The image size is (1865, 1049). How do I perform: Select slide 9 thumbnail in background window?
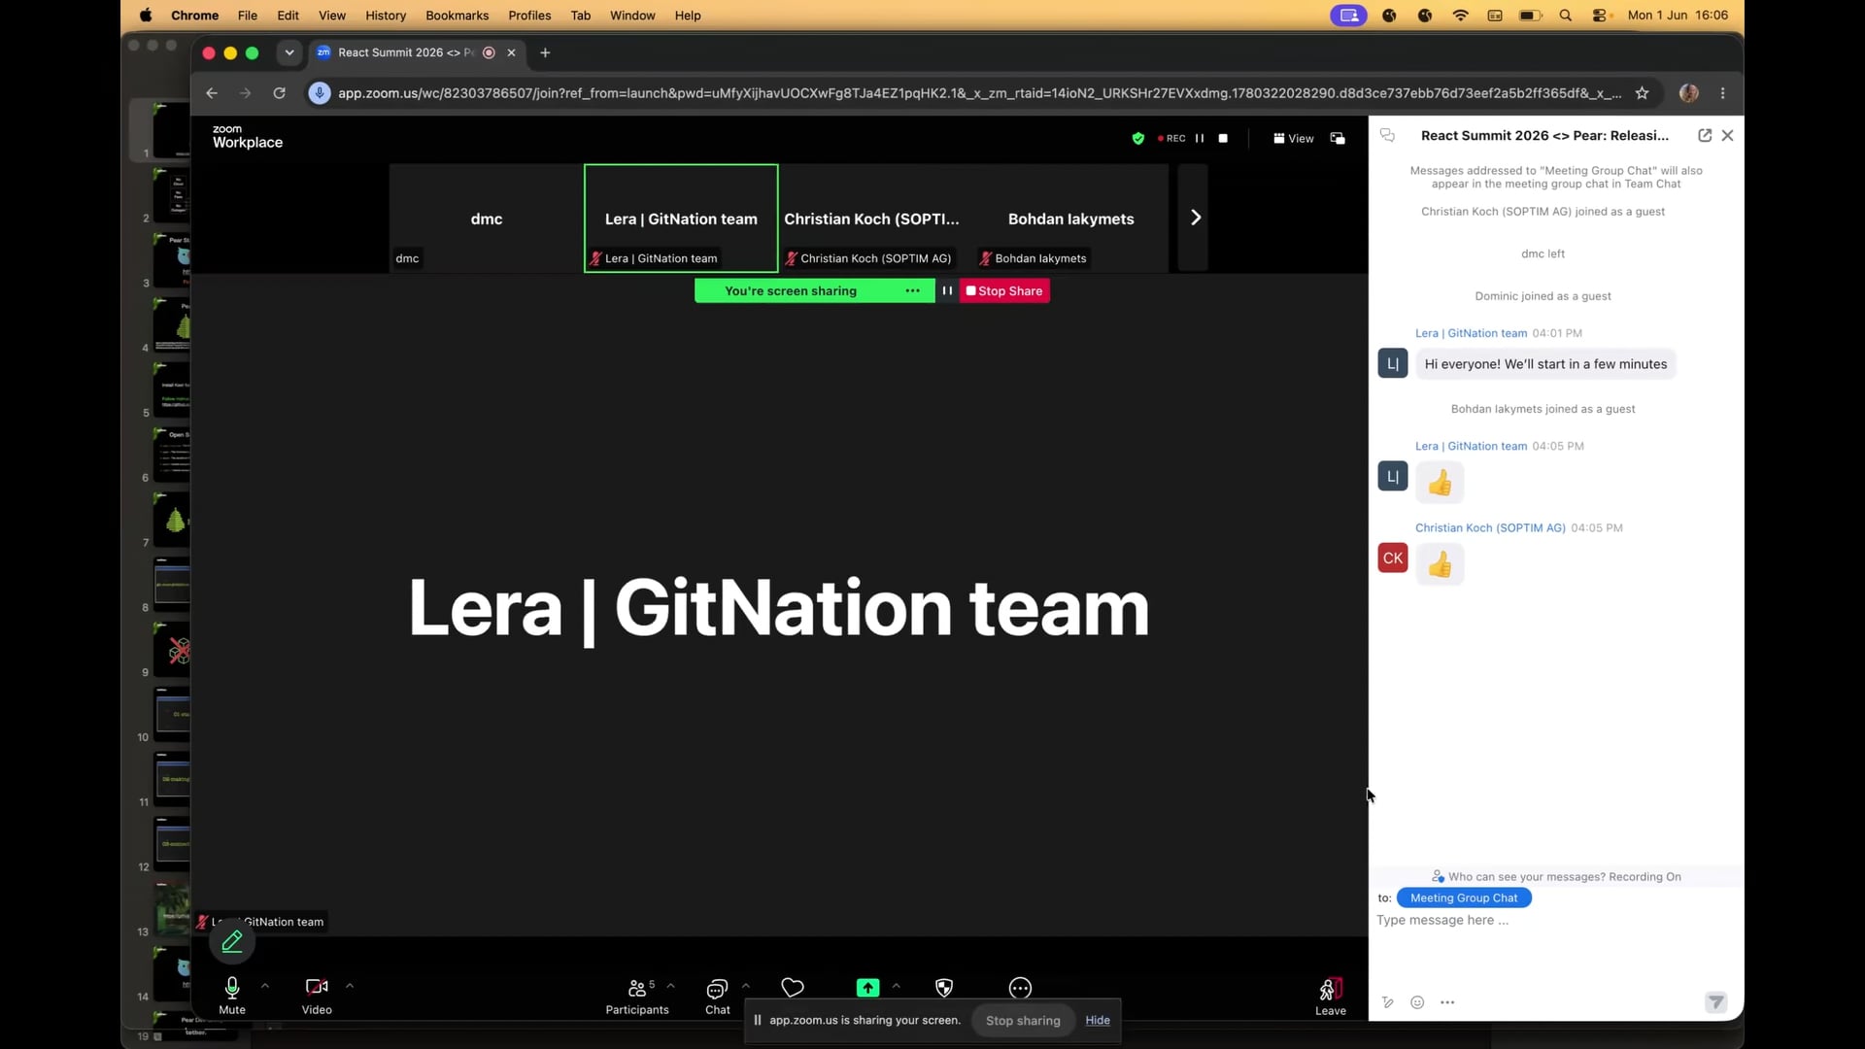pos(172,650)
